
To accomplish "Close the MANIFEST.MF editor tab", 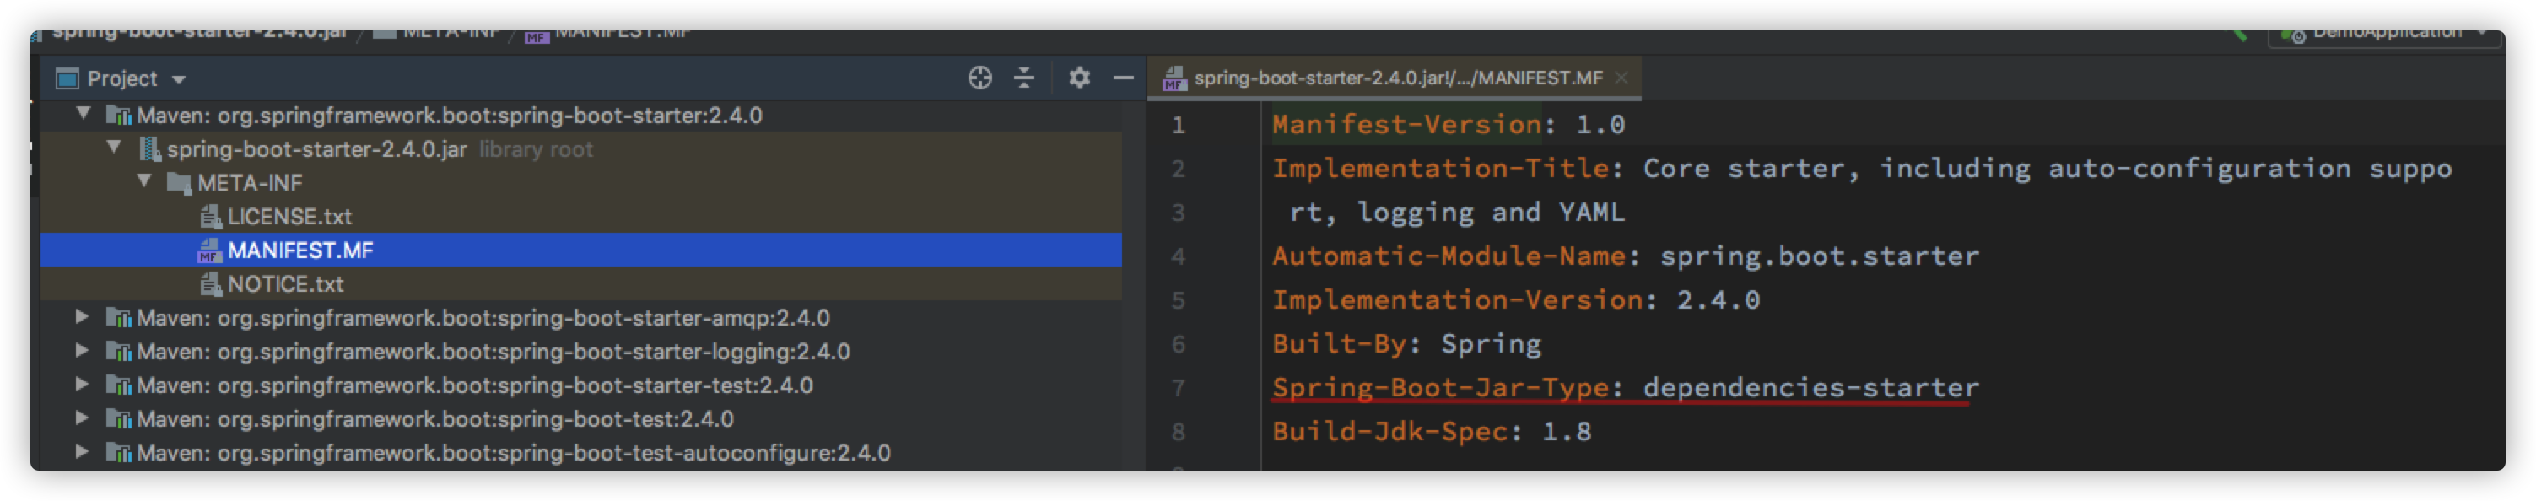I will [1621, 78].
